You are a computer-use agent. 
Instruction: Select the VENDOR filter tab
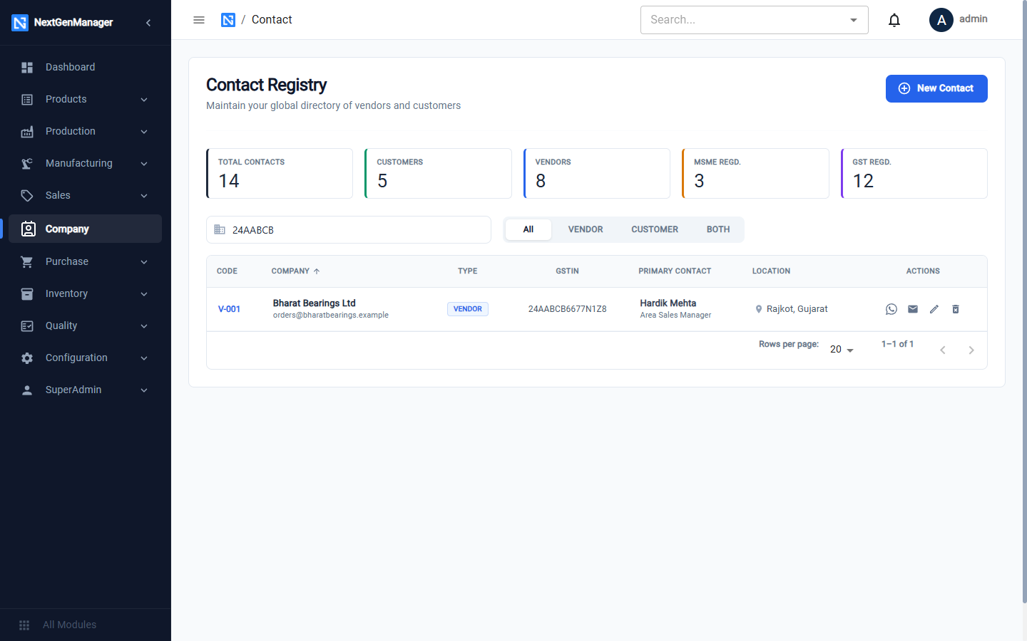pos(586,229)
